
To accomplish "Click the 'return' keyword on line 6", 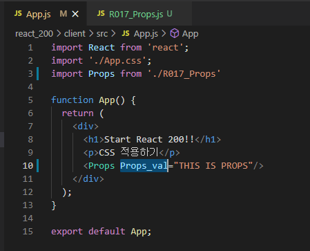I will click(77, 113).
